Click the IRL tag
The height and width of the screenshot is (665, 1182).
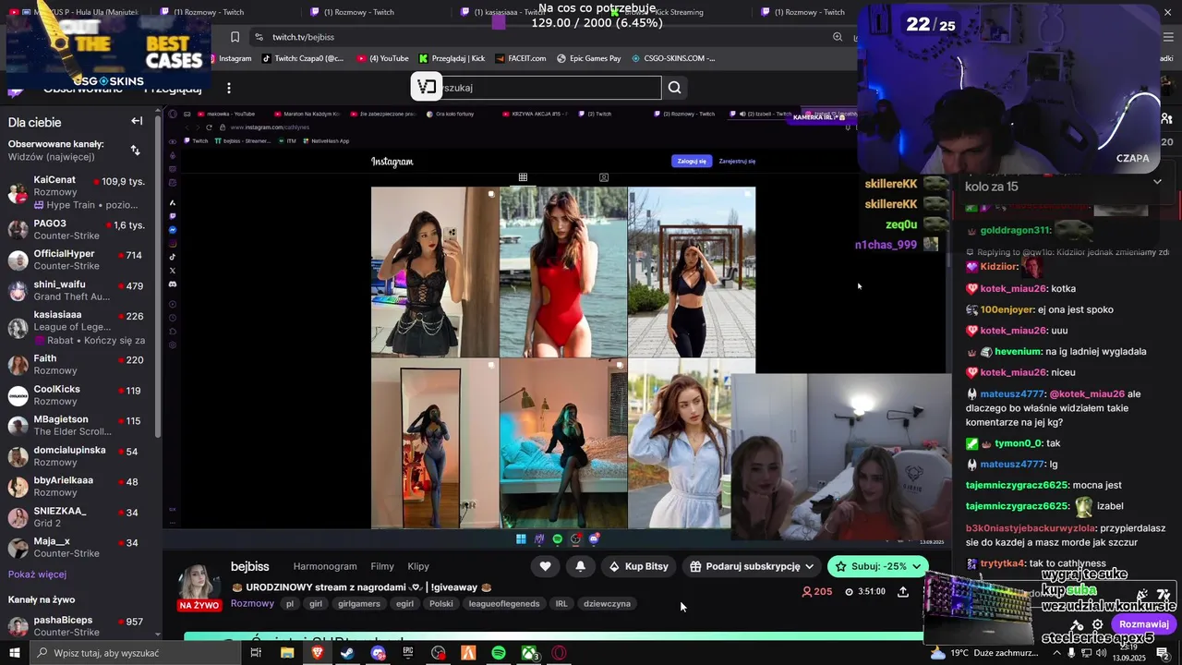point(561,604)
